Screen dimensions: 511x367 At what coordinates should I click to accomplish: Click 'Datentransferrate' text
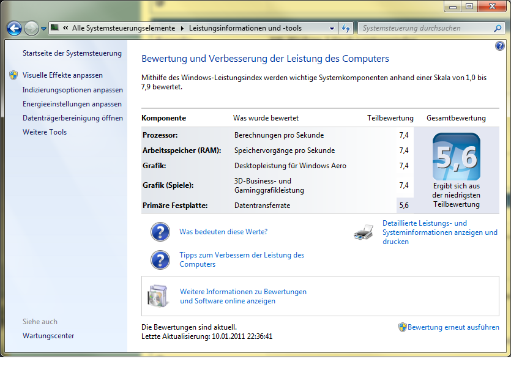tap(262, 206)
